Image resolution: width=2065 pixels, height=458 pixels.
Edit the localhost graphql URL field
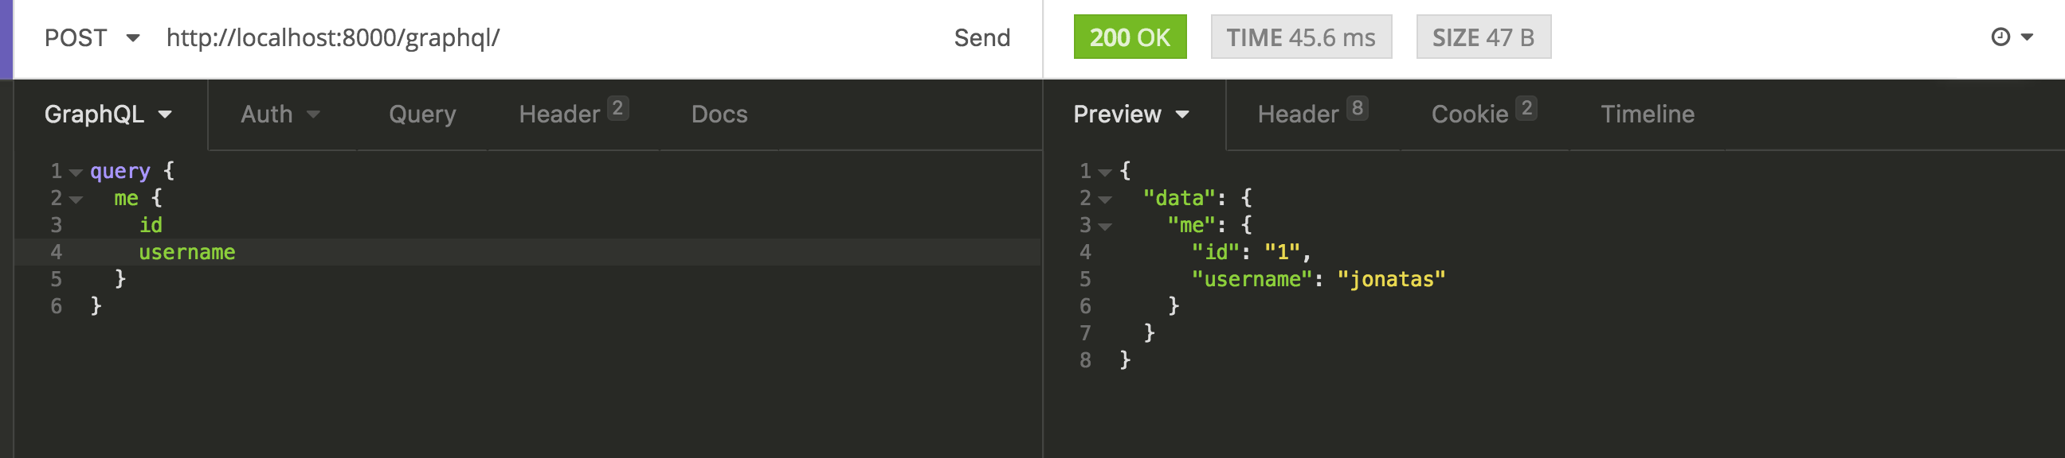[x=333, y=37]
